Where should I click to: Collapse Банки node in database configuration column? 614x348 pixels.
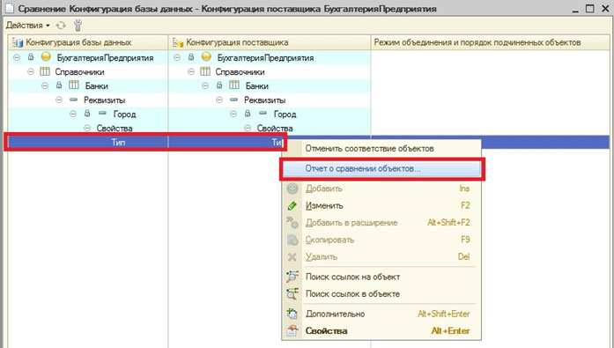[x=45, y=85]
